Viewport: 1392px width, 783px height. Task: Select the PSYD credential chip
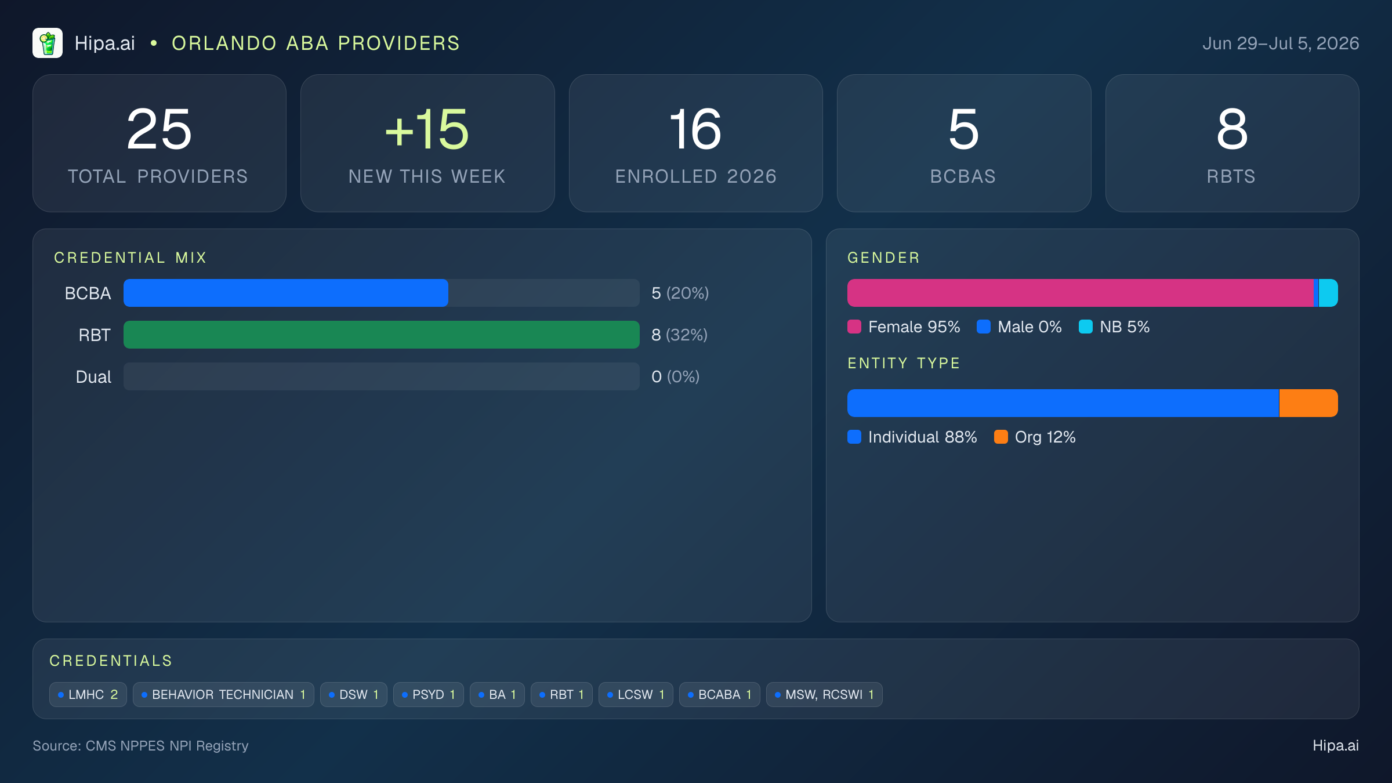[x=429, y=694]
